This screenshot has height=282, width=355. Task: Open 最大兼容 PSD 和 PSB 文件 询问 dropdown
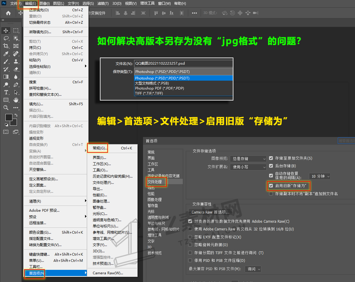[x=253, y=269]
